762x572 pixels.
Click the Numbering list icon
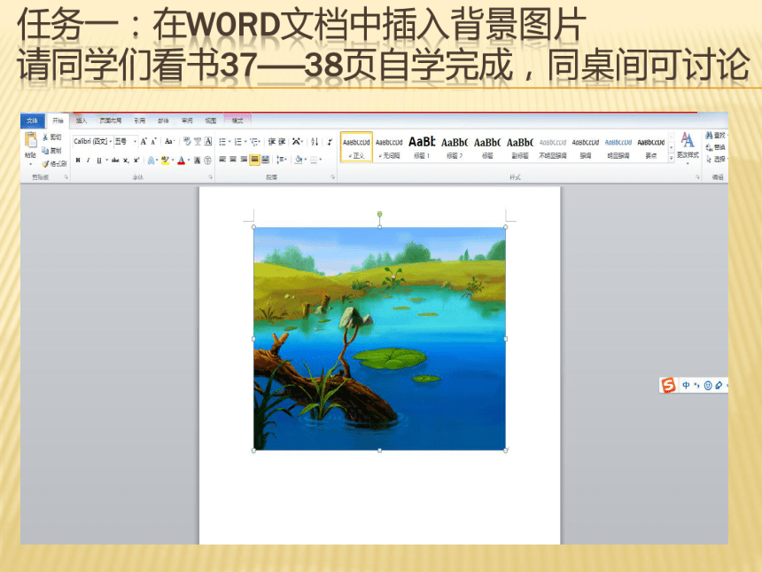(237, 142)
